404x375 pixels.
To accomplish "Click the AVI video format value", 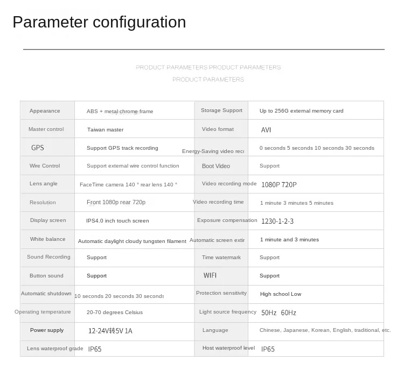I will tap(266, 130).
